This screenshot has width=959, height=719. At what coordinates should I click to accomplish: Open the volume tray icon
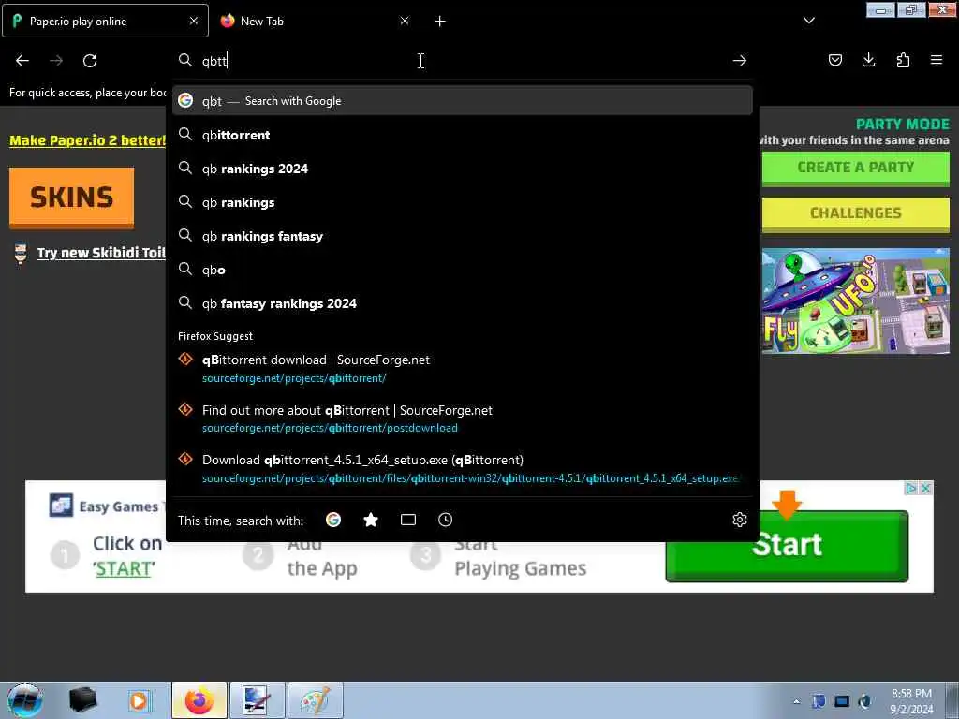(x=865, y=701)
